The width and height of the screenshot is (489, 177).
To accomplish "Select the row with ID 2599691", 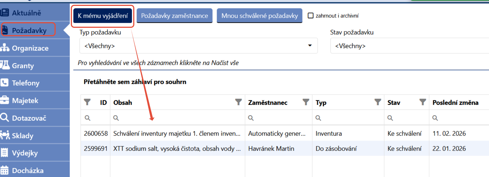I will click(x=285, y=149).
